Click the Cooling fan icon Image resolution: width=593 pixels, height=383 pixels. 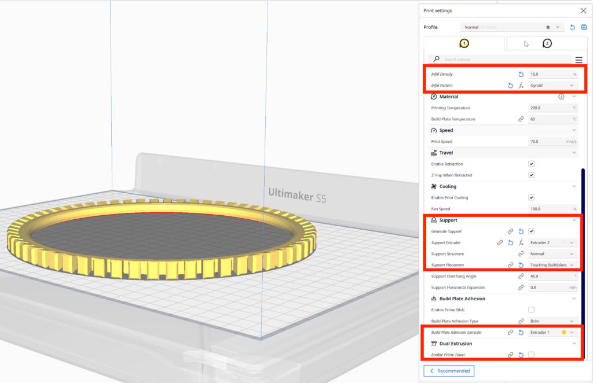point(434,187)
